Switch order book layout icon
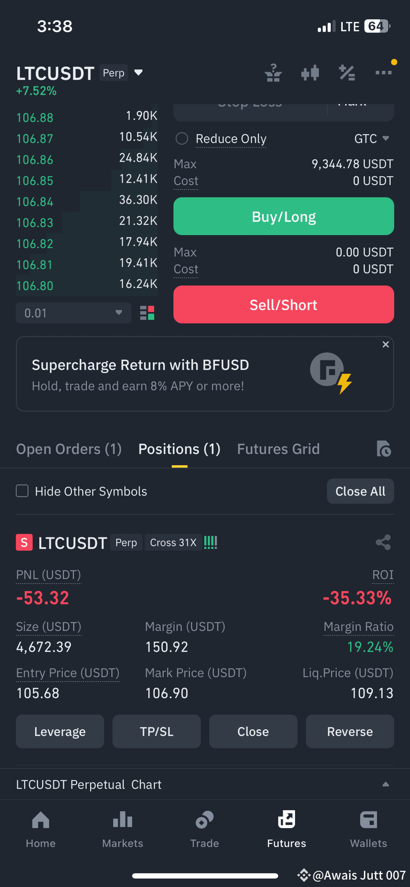 point(148,313)
